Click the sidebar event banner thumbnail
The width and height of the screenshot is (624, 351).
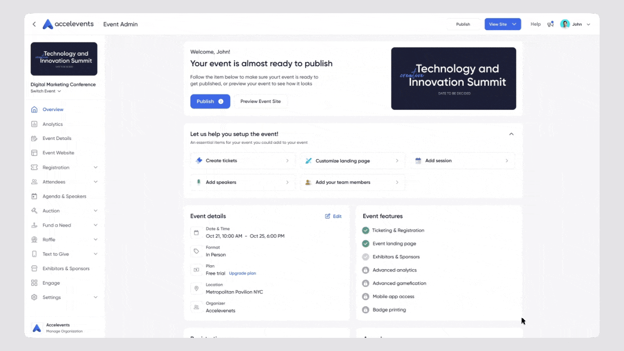point(64,59)
